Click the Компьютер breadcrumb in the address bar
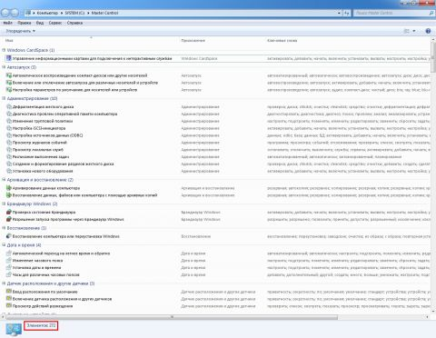The height and width of the screenshot is (338, 436). tap(47, 13)
